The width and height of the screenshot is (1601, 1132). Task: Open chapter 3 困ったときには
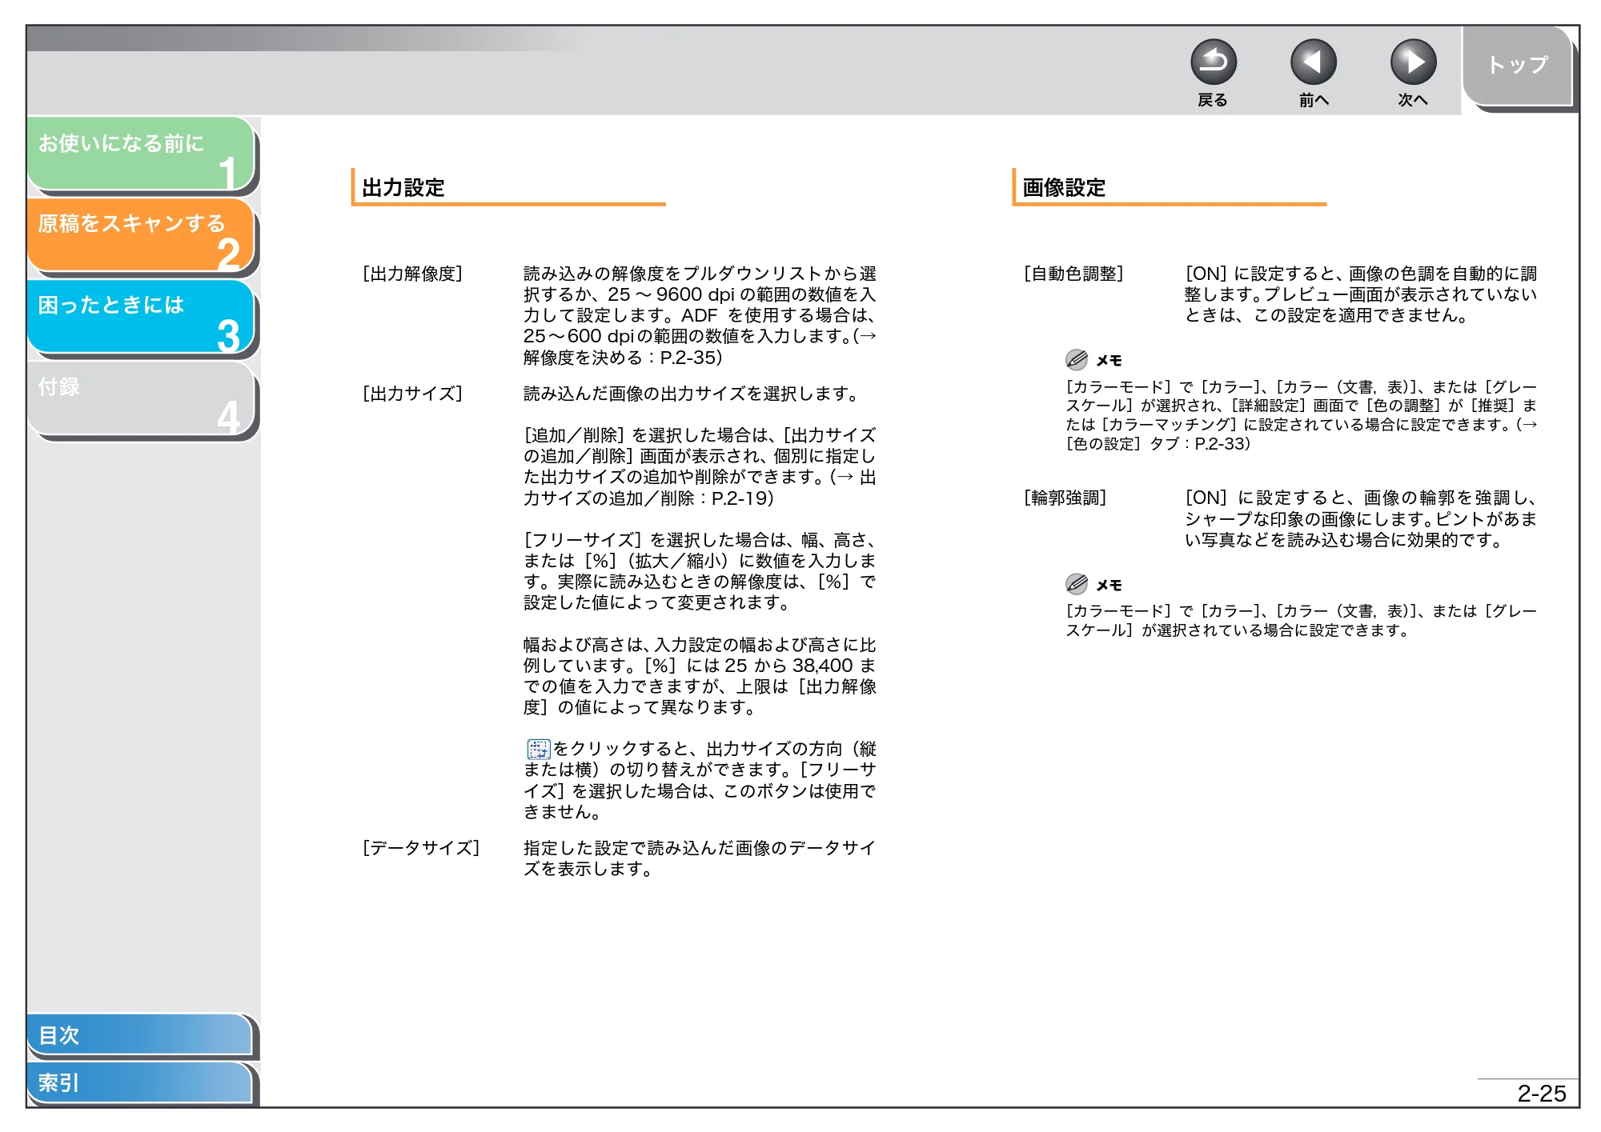pyautogui.click(x=141, y=317)
